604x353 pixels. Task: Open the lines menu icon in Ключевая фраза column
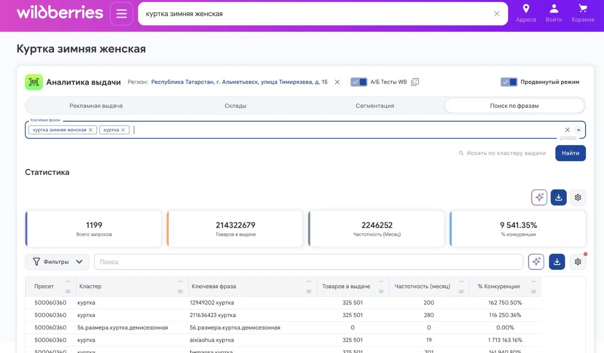point(309,292)
